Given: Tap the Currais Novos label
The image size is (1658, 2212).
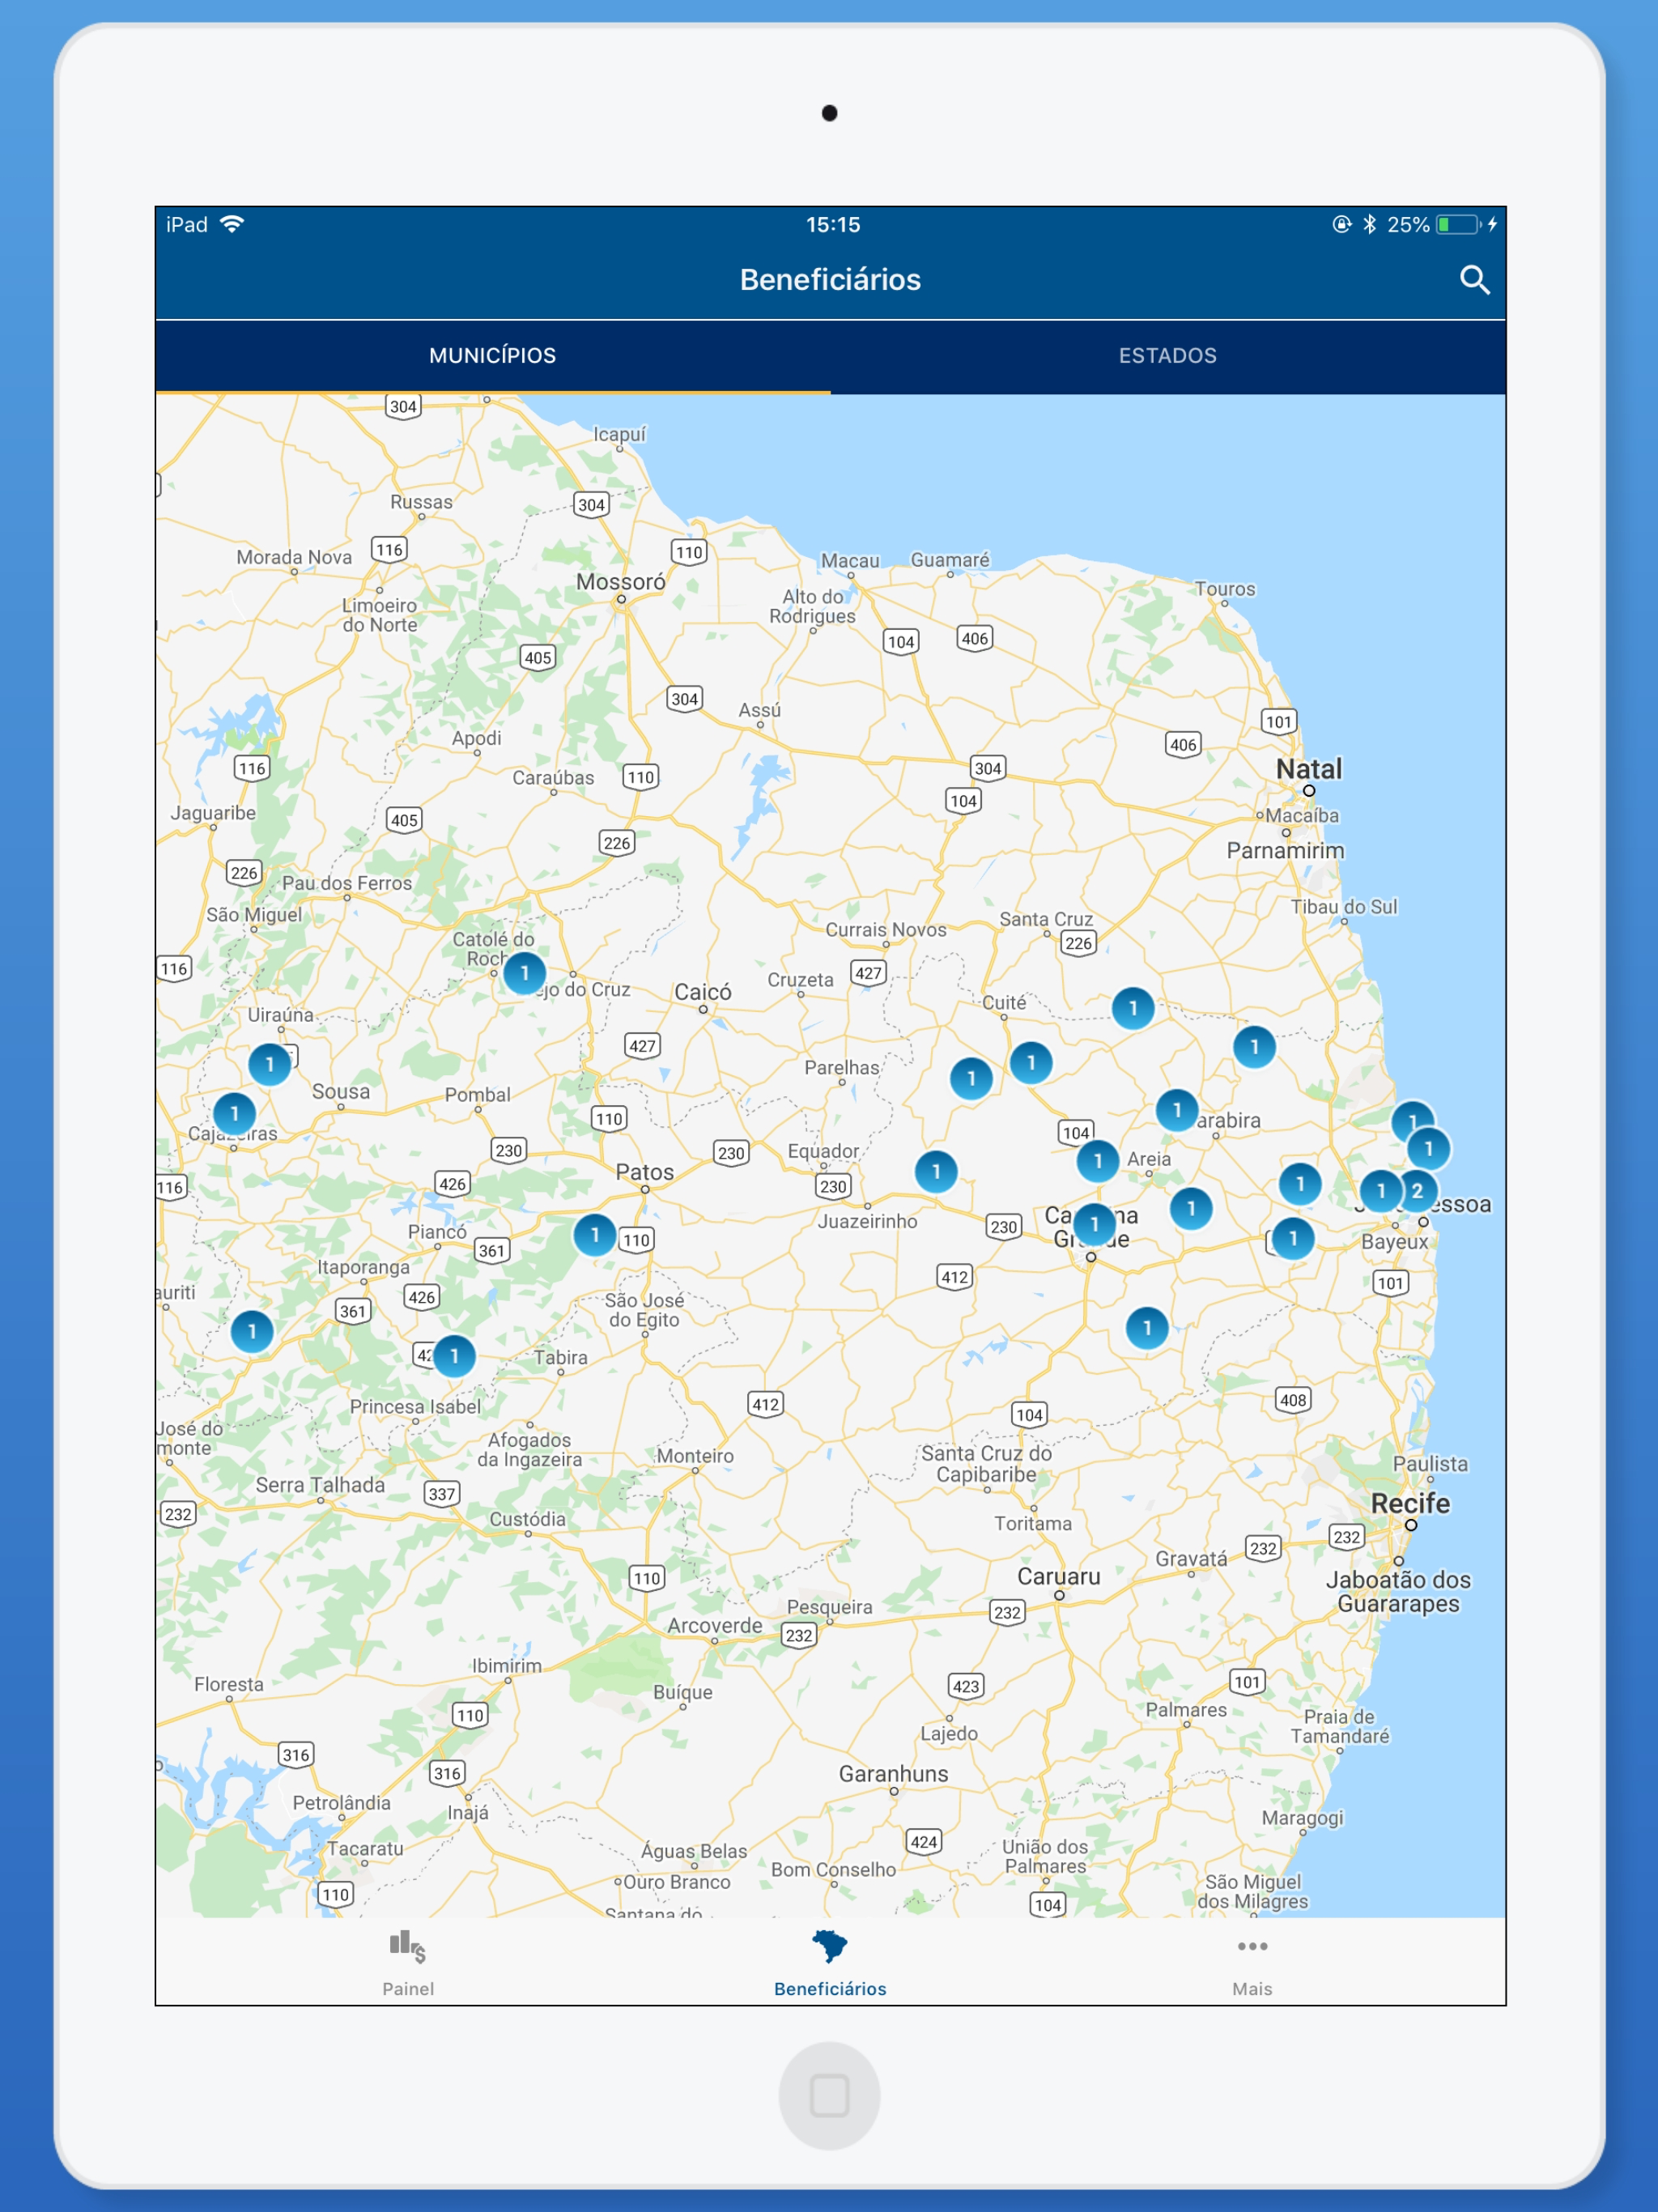Looking at the screenshot, I should (885, 929).
